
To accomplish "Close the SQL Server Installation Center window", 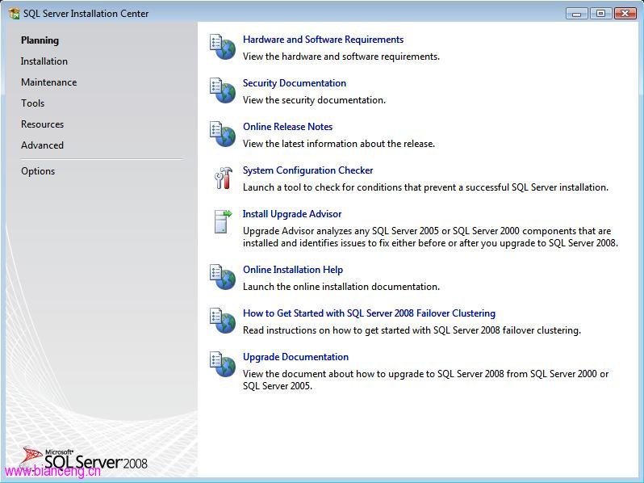I will tap(625, 14).
